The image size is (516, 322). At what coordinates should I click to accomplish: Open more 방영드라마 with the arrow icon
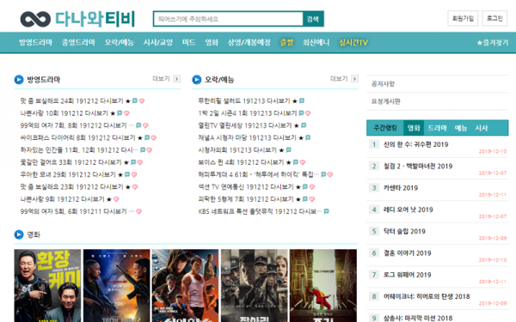coord(176,79)
